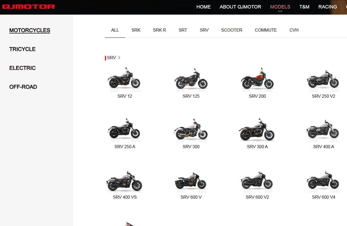Screen dimensions: 347x226
Task: Click the "SRV 300 A" model name
Action: point(257,147)
